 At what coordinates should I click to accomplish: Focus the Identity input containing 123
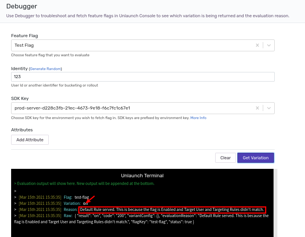(143, 77)
